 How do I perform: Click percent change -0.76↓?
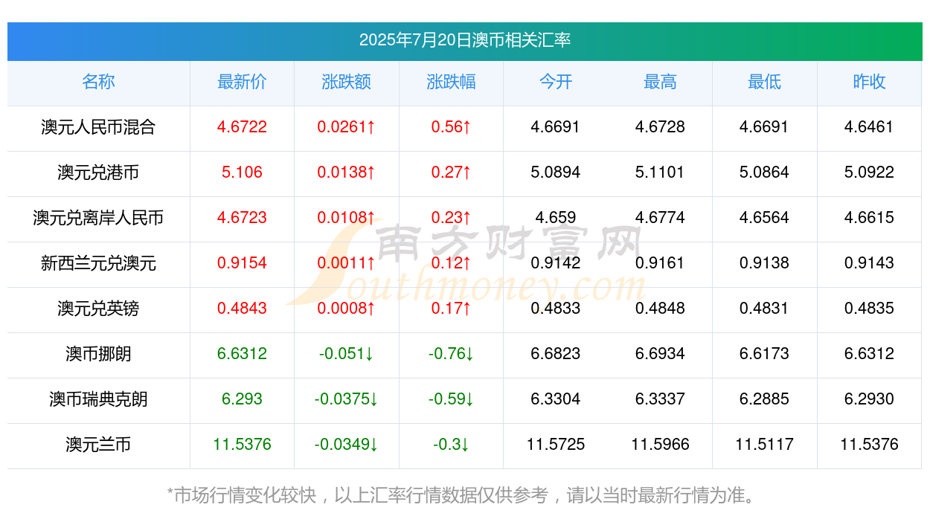click(451, 354)
